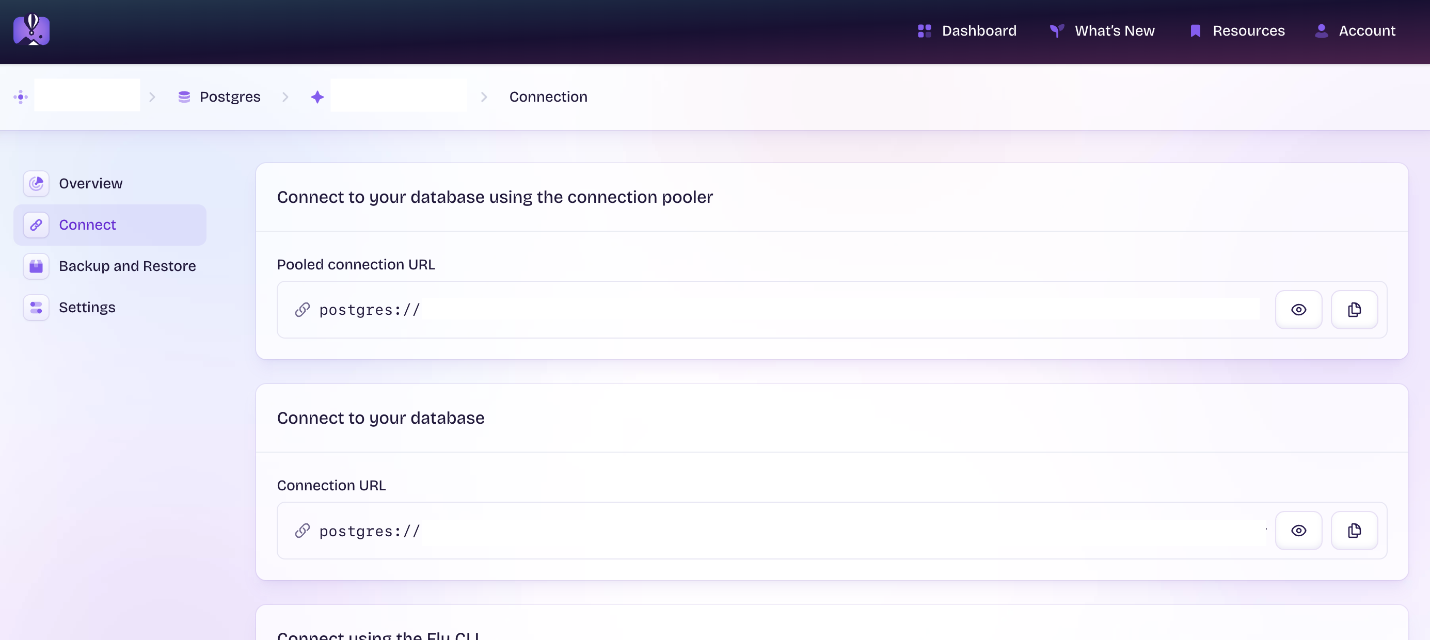Click the Account user icon
The height and width of the screenshot is (640, 1430).
1322,31
